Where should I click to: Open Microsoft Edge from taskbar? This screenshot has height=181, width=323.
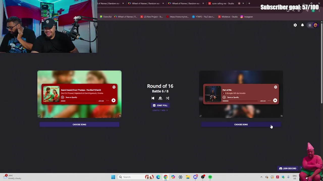158,177
